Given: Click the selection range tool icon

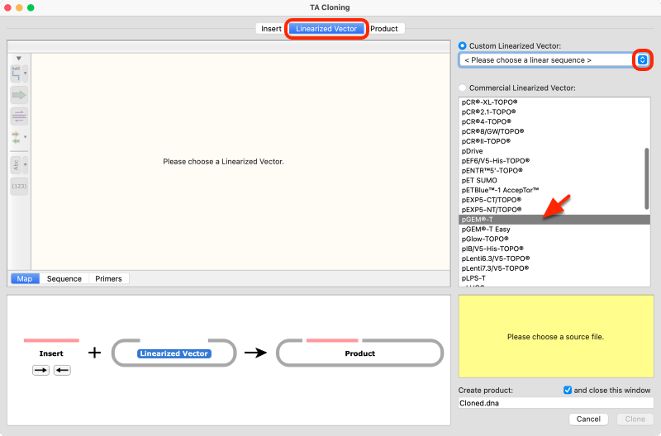Looking at the screenshot, I should click(16, 73).
